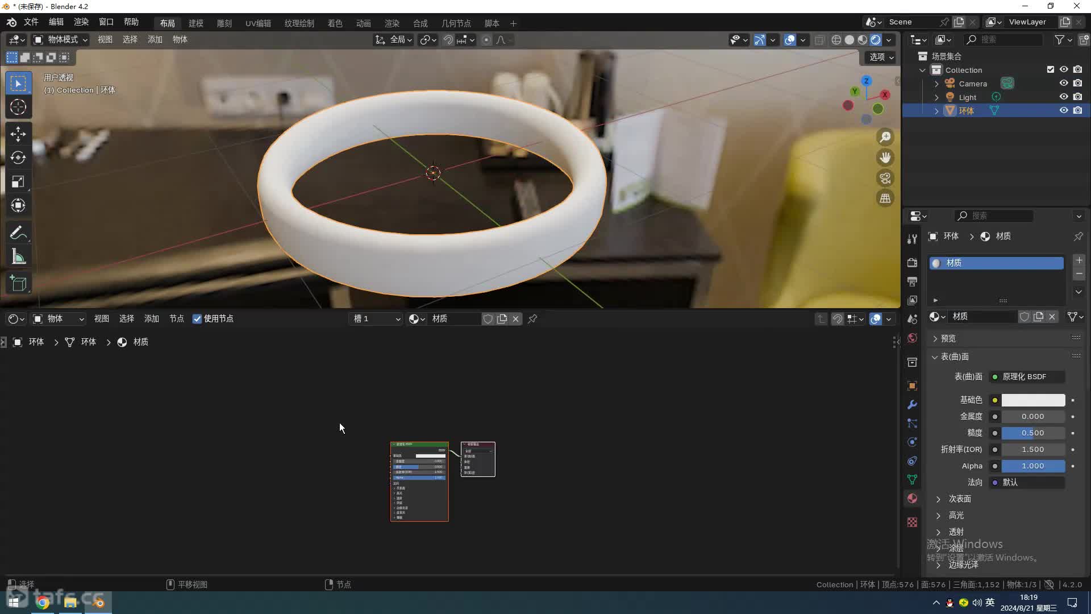The width and height of the screenshot is (1091, 614).
Task: Hide the Camera in viewport
Action: pos(1064,83)
